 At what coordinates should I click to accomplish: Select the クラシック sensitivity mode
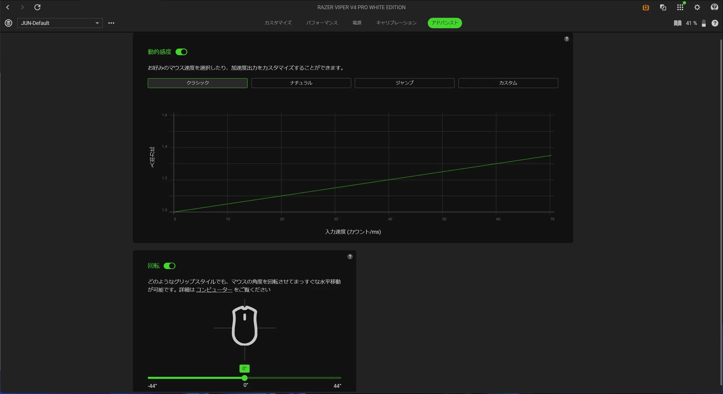coord(198,83)
